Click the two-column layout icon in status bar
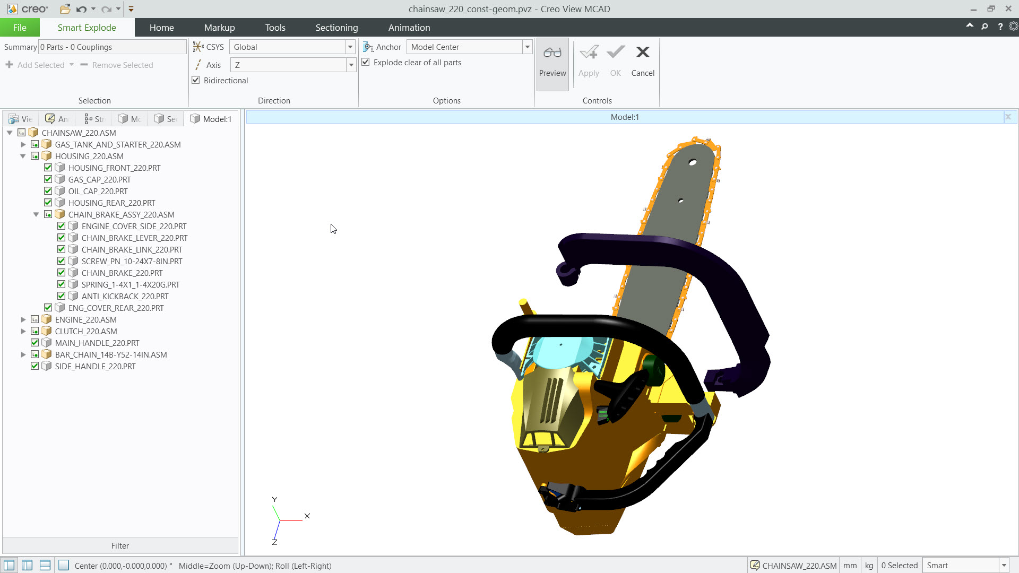Viewport: 1019px width, 573px height. 27,566
